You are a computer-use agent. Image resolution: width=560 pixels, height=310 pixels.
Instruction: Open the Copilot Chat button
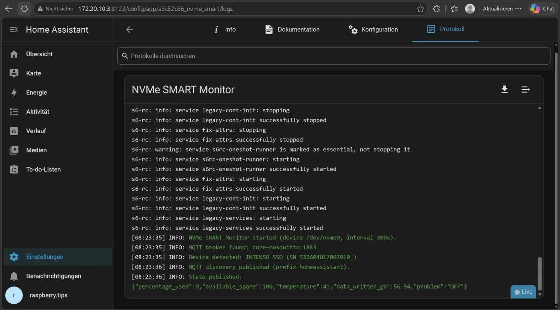pos(542,8)
